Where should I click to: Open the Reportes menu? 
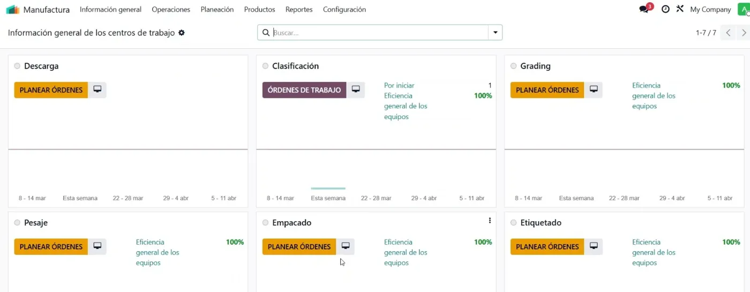(299, 10)
